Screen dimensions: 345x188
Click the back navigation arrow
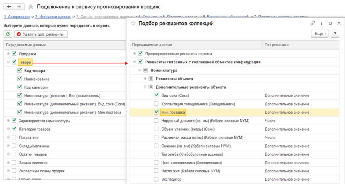(x=9, y=7)
